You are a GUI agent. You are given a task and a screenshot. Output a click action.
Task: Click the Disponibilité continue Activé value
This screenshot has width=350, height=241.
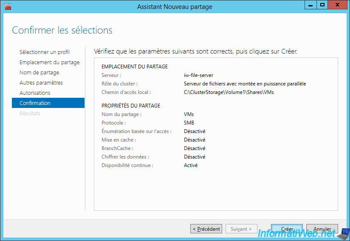pyautogui.click(x=191, y=165)
